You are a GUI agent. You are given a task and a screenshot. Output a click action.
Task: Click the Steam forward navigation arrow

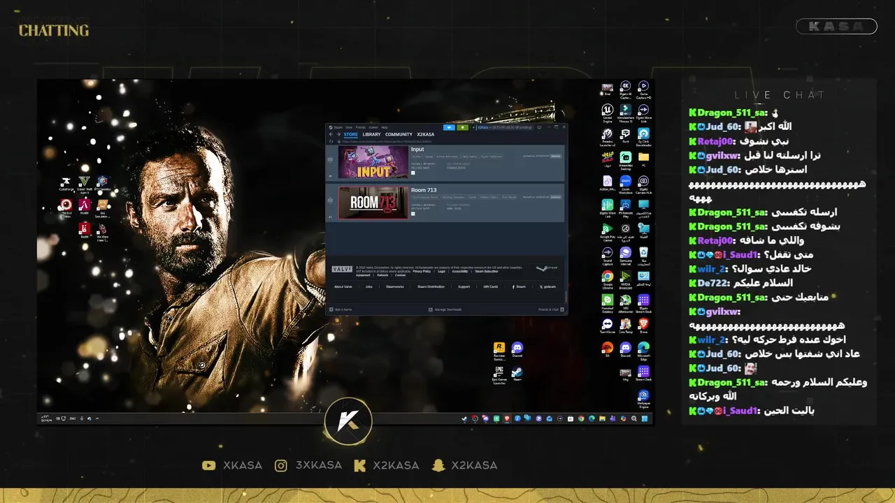click(338, 134)
